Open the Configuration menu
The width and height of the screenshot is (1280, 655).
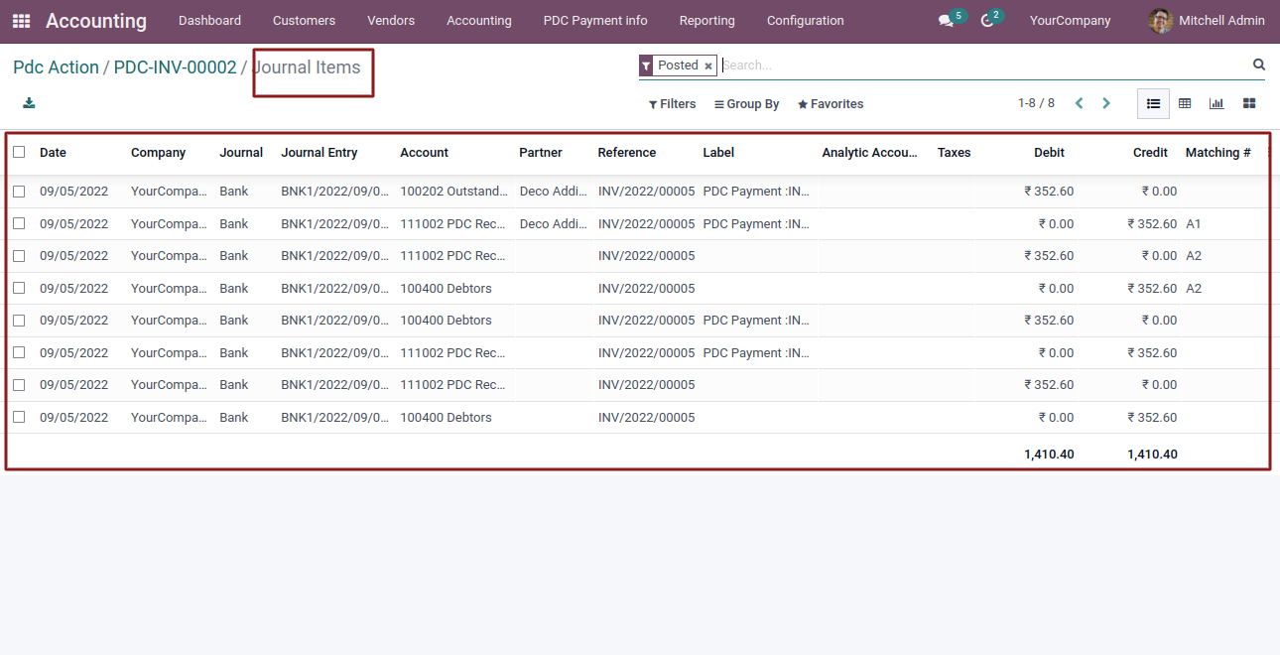806,21
